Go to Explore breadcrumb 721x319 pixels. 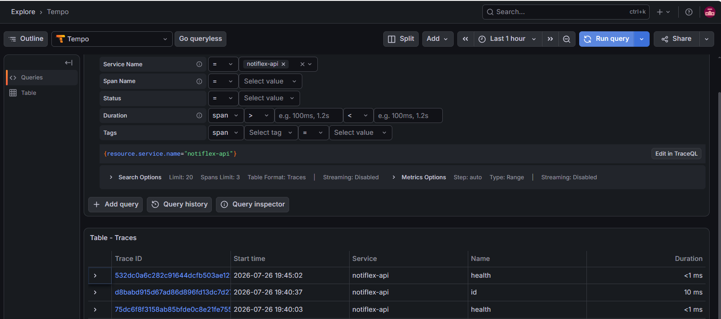click(x=23, y=12)
